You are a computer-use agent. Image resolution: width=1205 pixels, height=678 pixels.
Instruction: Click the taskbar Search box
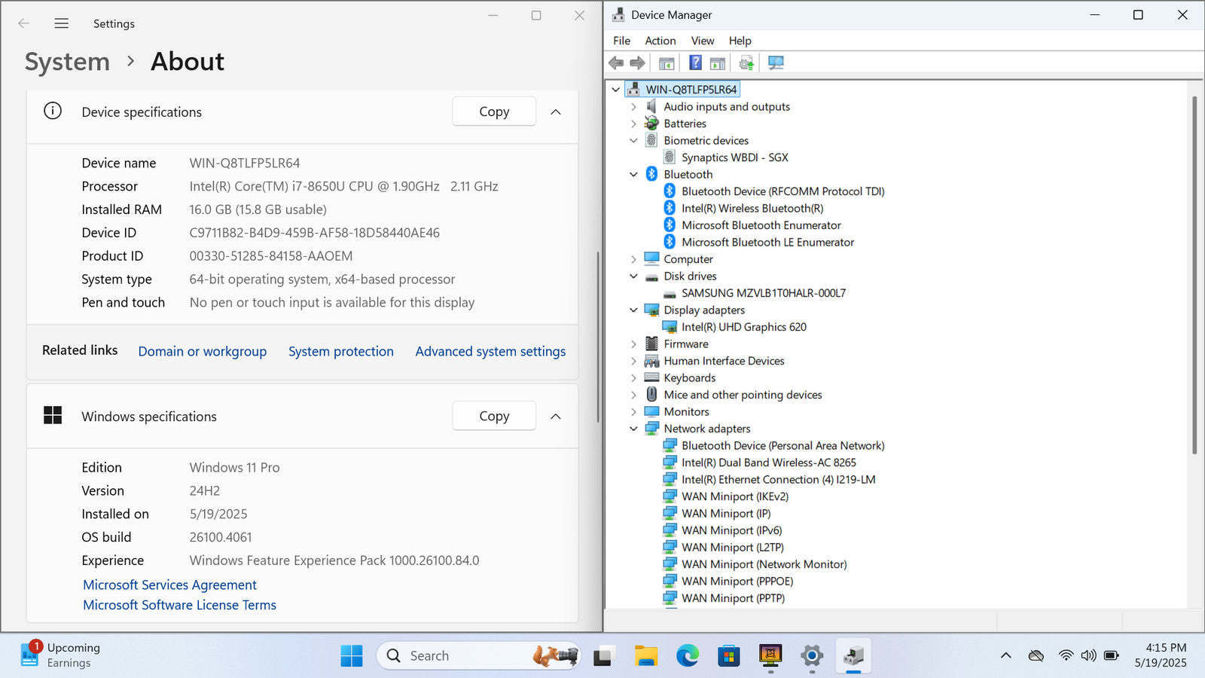[x=479, y=656]
